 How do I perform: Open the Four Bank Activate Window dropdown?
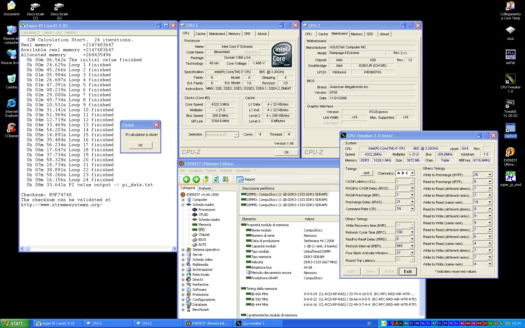(412, 253)
